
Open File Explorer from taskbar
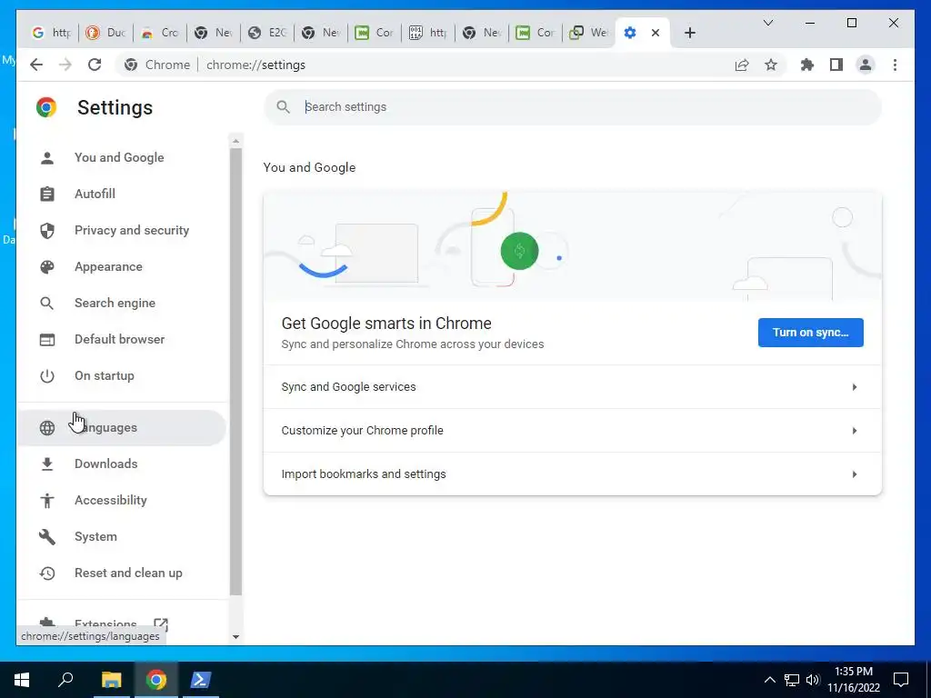pos(111,680)
